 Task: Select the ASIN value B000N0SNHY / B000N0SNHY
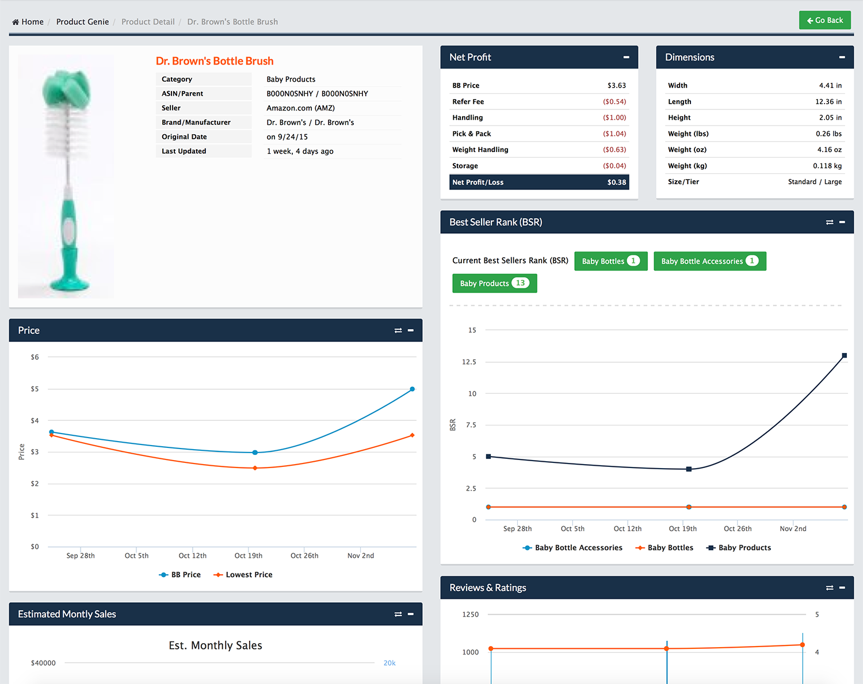(317, 94)
